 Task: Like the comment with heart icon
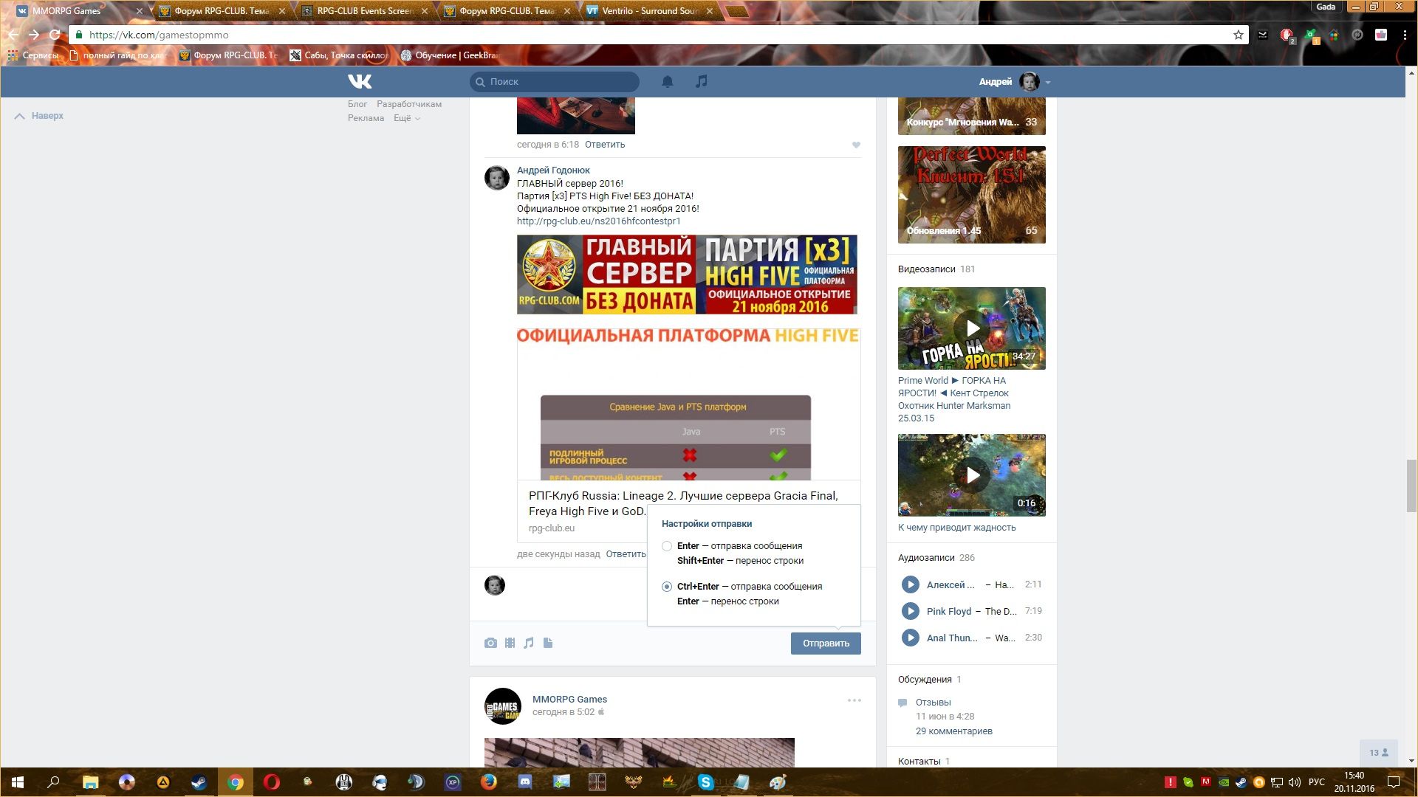pos(856,145)
